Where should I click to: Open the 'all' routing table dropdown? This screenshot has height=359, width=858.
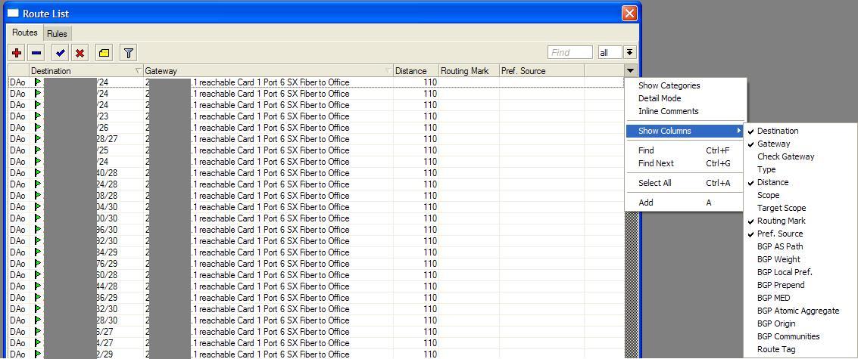click(629, 53)
